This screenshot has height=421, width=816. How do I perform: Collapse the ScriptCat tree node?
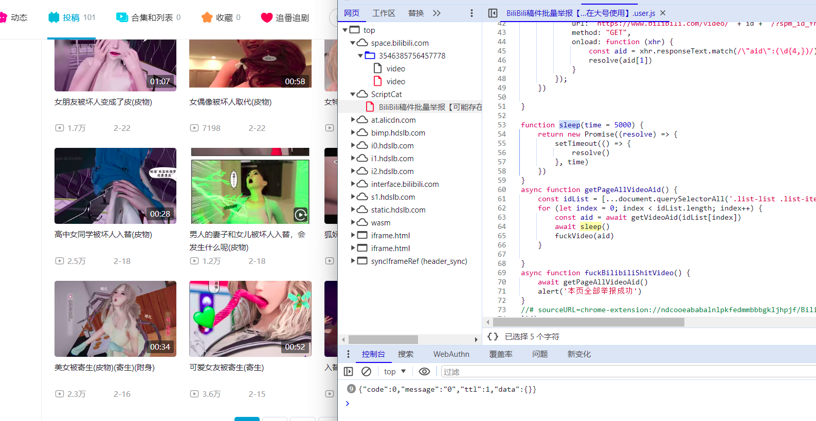point(353,94)
